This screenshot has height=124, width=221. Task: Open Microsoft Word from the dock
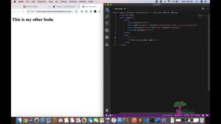pyautogui.click(x=158, y=120)
